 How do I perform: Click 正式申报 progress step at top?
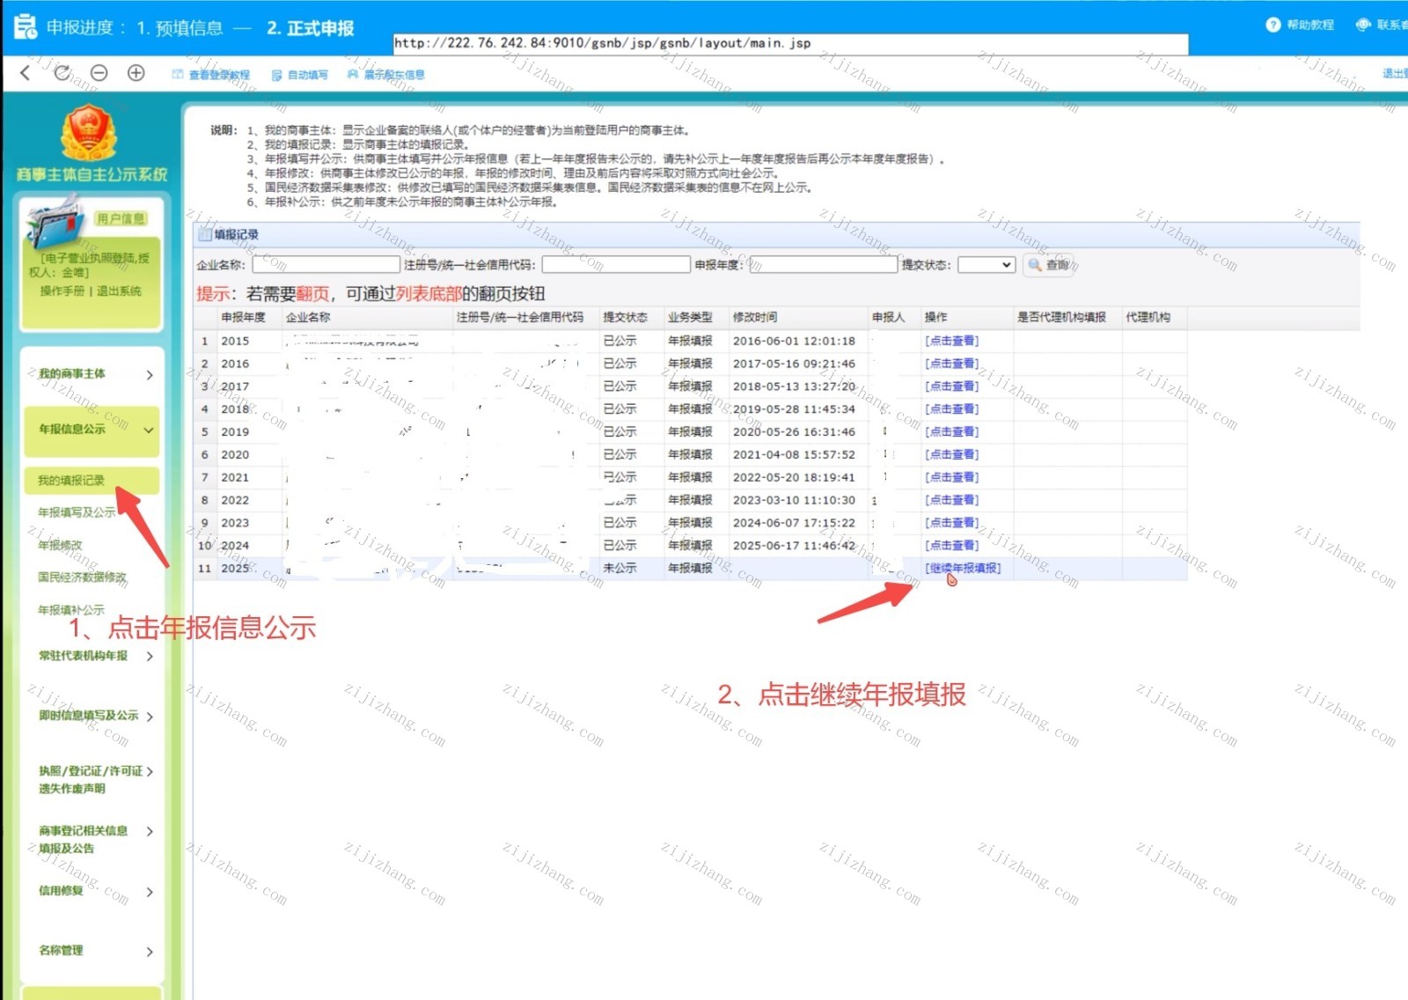pyautogui.click(x=311, y=28)
